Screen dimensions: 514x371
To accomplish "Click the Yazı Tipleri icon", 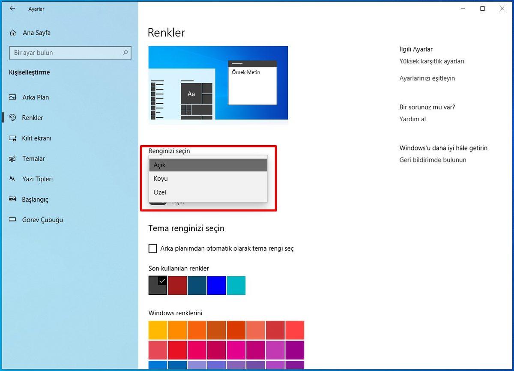I will click(12, 179).
